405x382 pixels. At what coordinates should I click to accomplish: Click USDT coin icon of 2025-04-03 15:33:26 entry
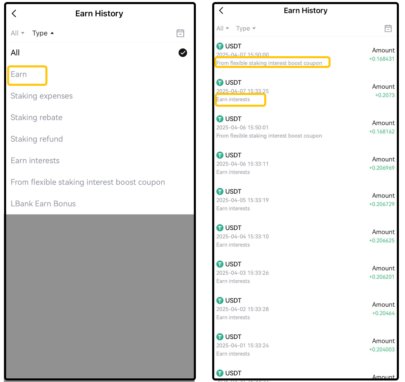(220, 264)
